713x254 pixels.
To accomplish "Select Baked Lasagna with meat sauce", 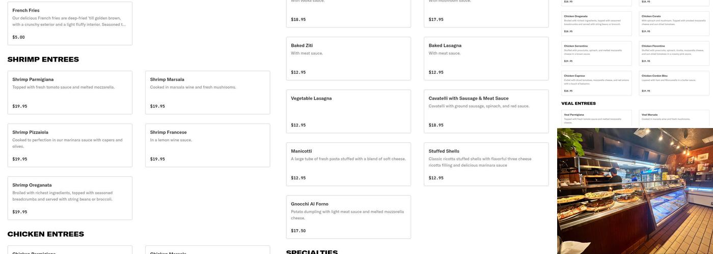I will 486,58.
